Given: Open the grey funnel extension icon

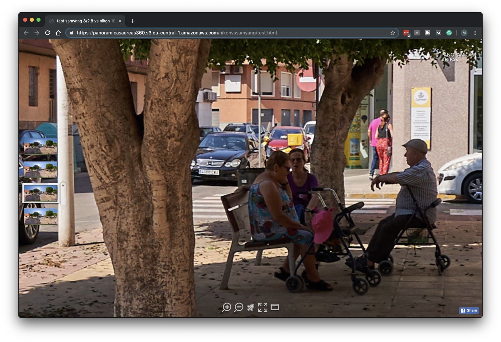Looking at the screenshot, I should (417, 33).
